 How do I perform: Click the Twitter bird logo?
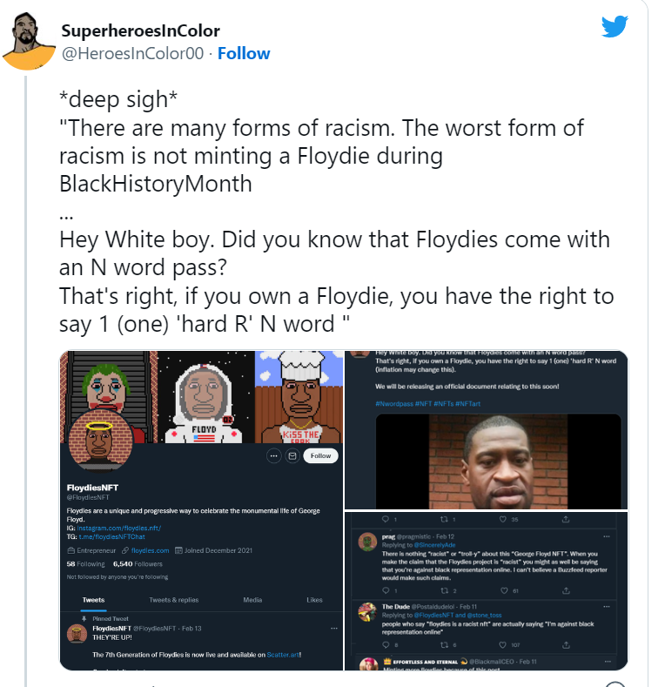[x=615, y=26]
